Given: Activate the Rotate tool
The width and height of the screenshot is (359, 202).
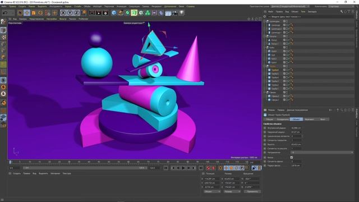Looking at the screenshot, I should (x=40, y=13).
